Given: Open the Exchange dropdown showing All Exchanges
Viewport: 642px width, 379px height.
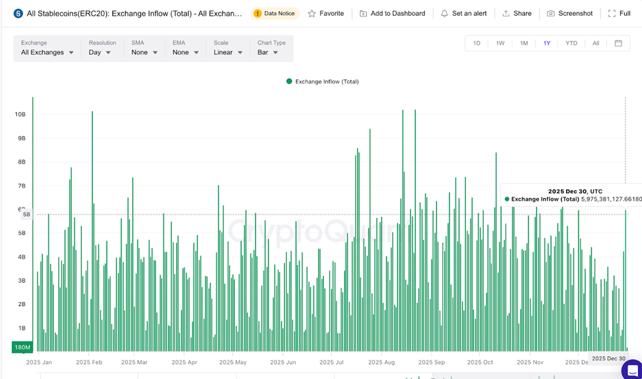Looking at the screenshot, I should 47,53.
